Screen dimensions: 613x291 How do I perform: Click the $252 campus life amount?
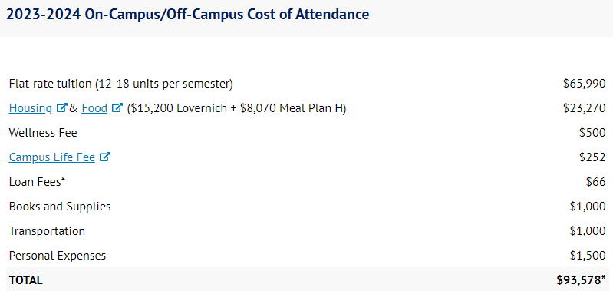593,157
